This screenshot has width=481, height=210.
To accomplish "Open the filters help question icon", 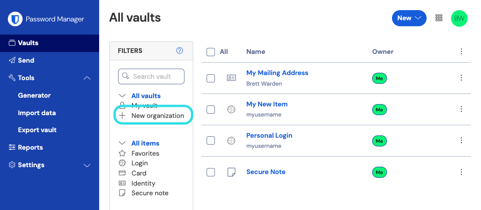I will 179,51.
